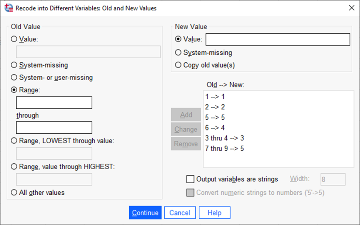Choose Range, value through HIGHEST option
The height and width of the screenshot is (225, 360).
click(x=14, y=167)
